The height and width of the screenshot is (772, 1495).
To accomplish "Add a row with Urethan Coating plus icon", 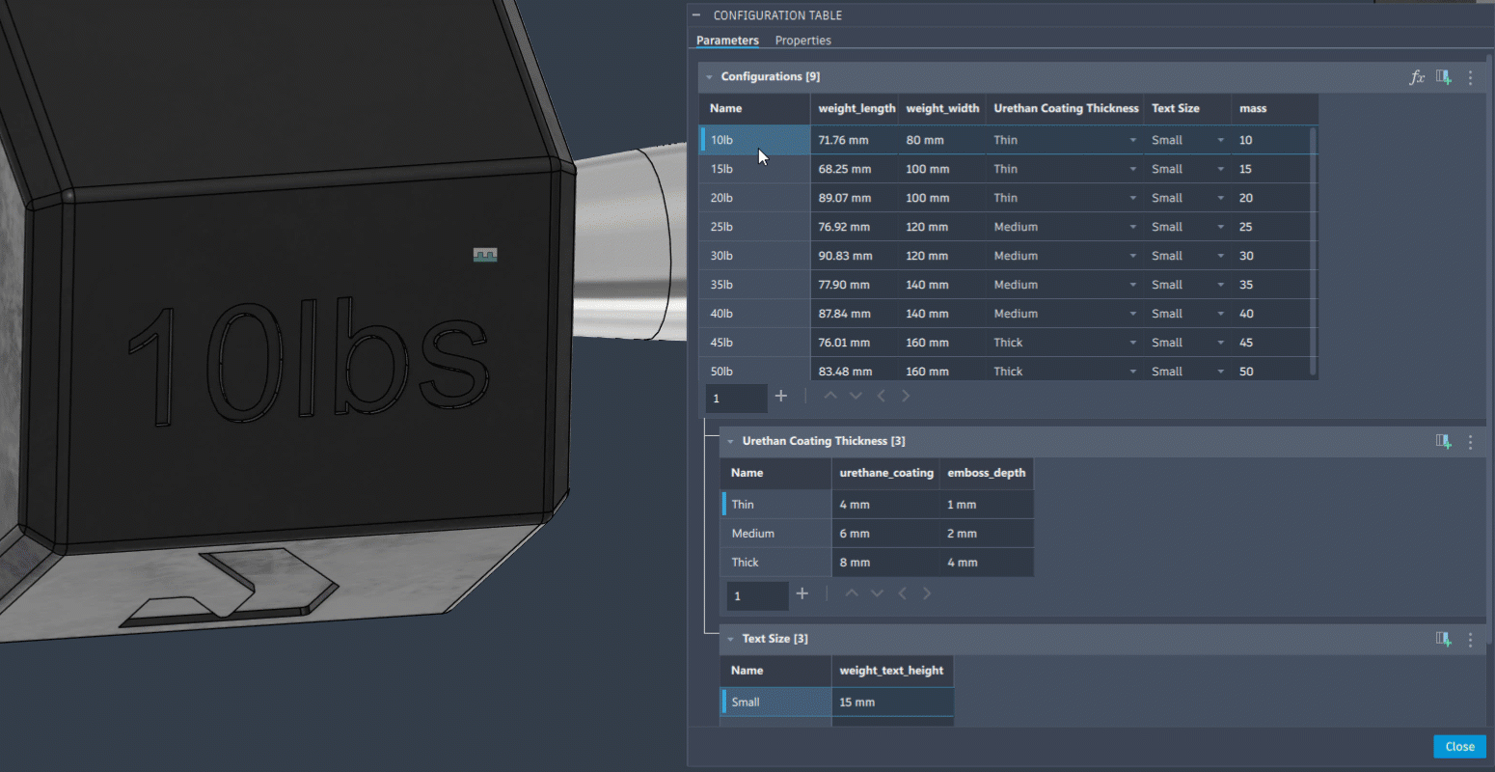I will coord(802,594).
